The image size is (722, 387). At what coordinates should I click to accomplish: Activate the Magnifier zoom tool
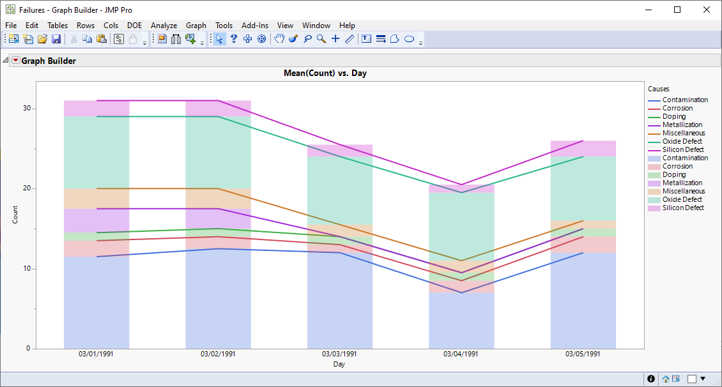(x=321, y=38)
